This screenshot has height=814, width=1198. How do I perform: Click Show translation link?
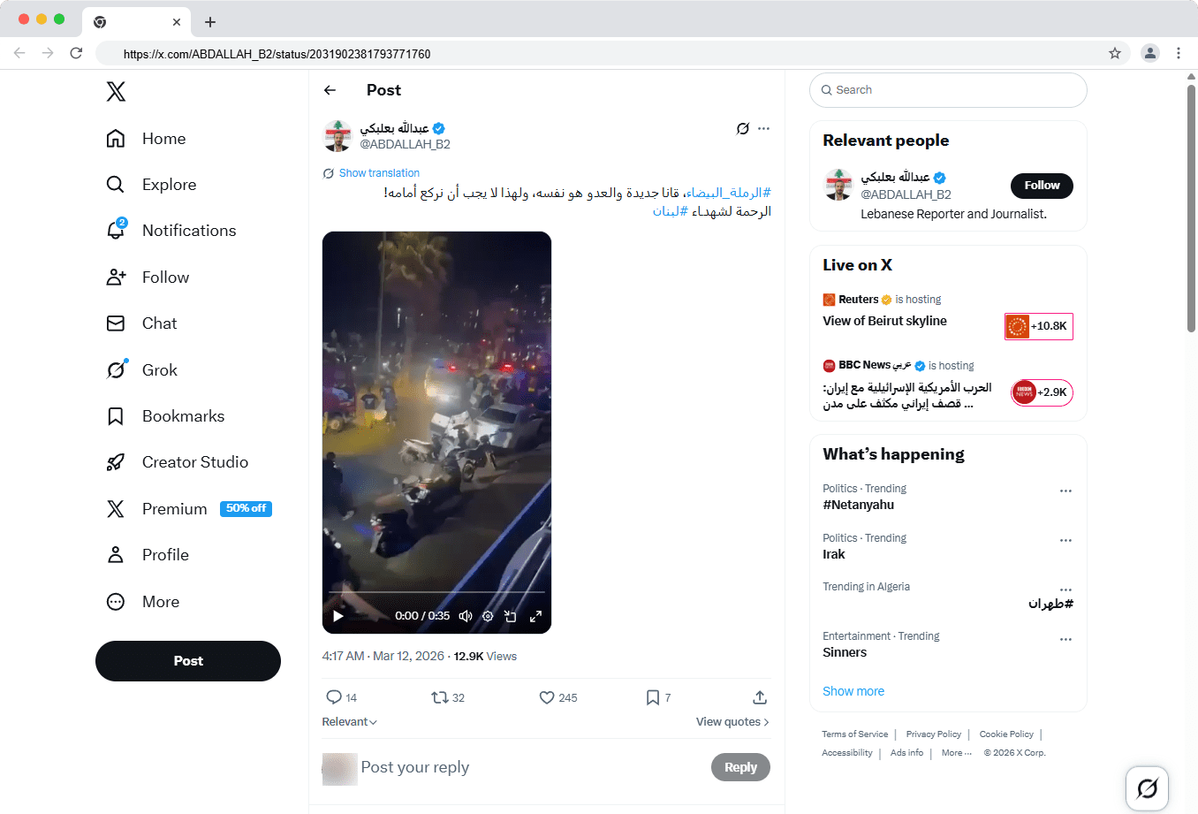pos(379,173)
